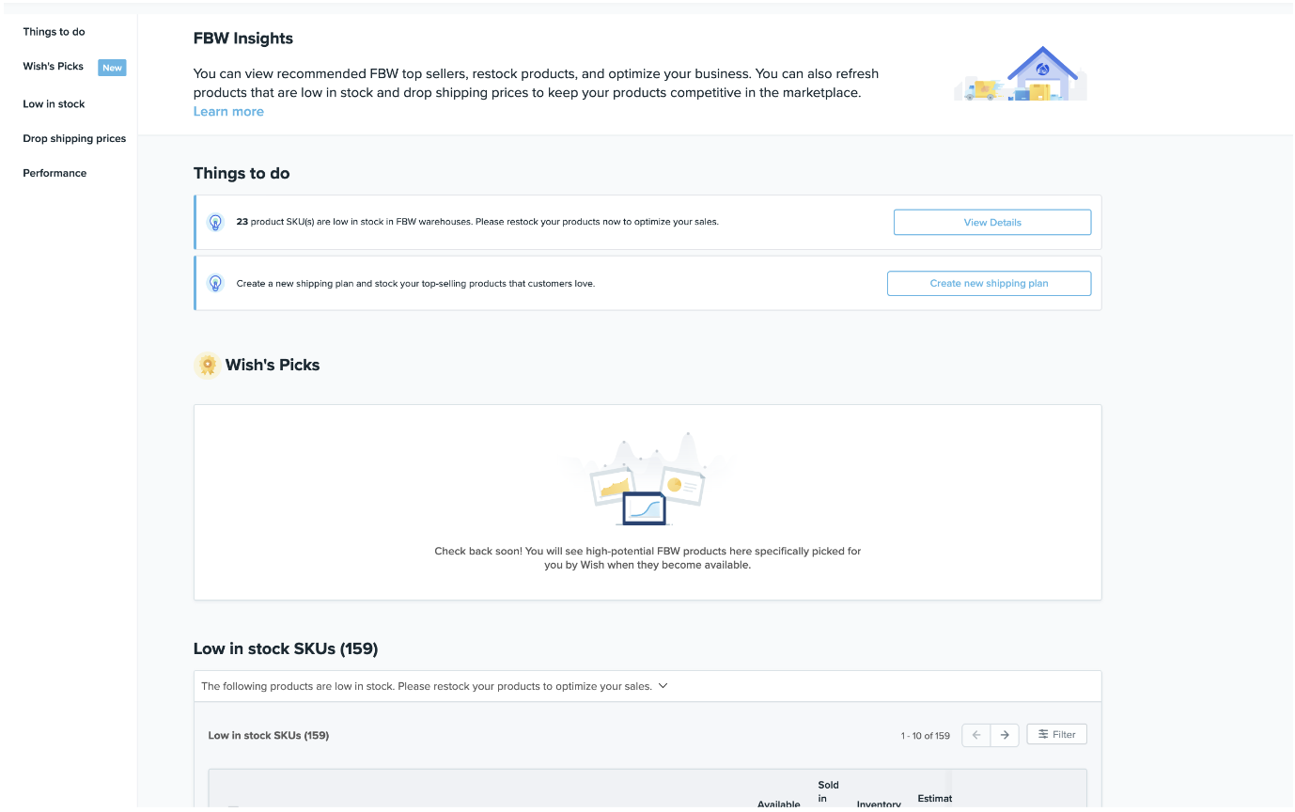Open the Filter options
The width and height of the screenshot is (1295, 812).
point(1057,734)
